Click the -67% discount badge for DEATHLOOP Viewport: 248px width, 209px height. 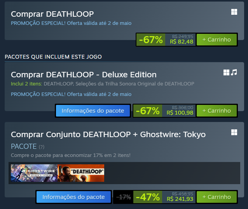tap(150, 40)
